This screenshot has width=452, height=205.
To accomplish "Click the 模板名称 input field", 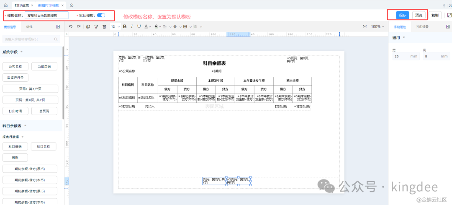I will [x=52, y=15].
